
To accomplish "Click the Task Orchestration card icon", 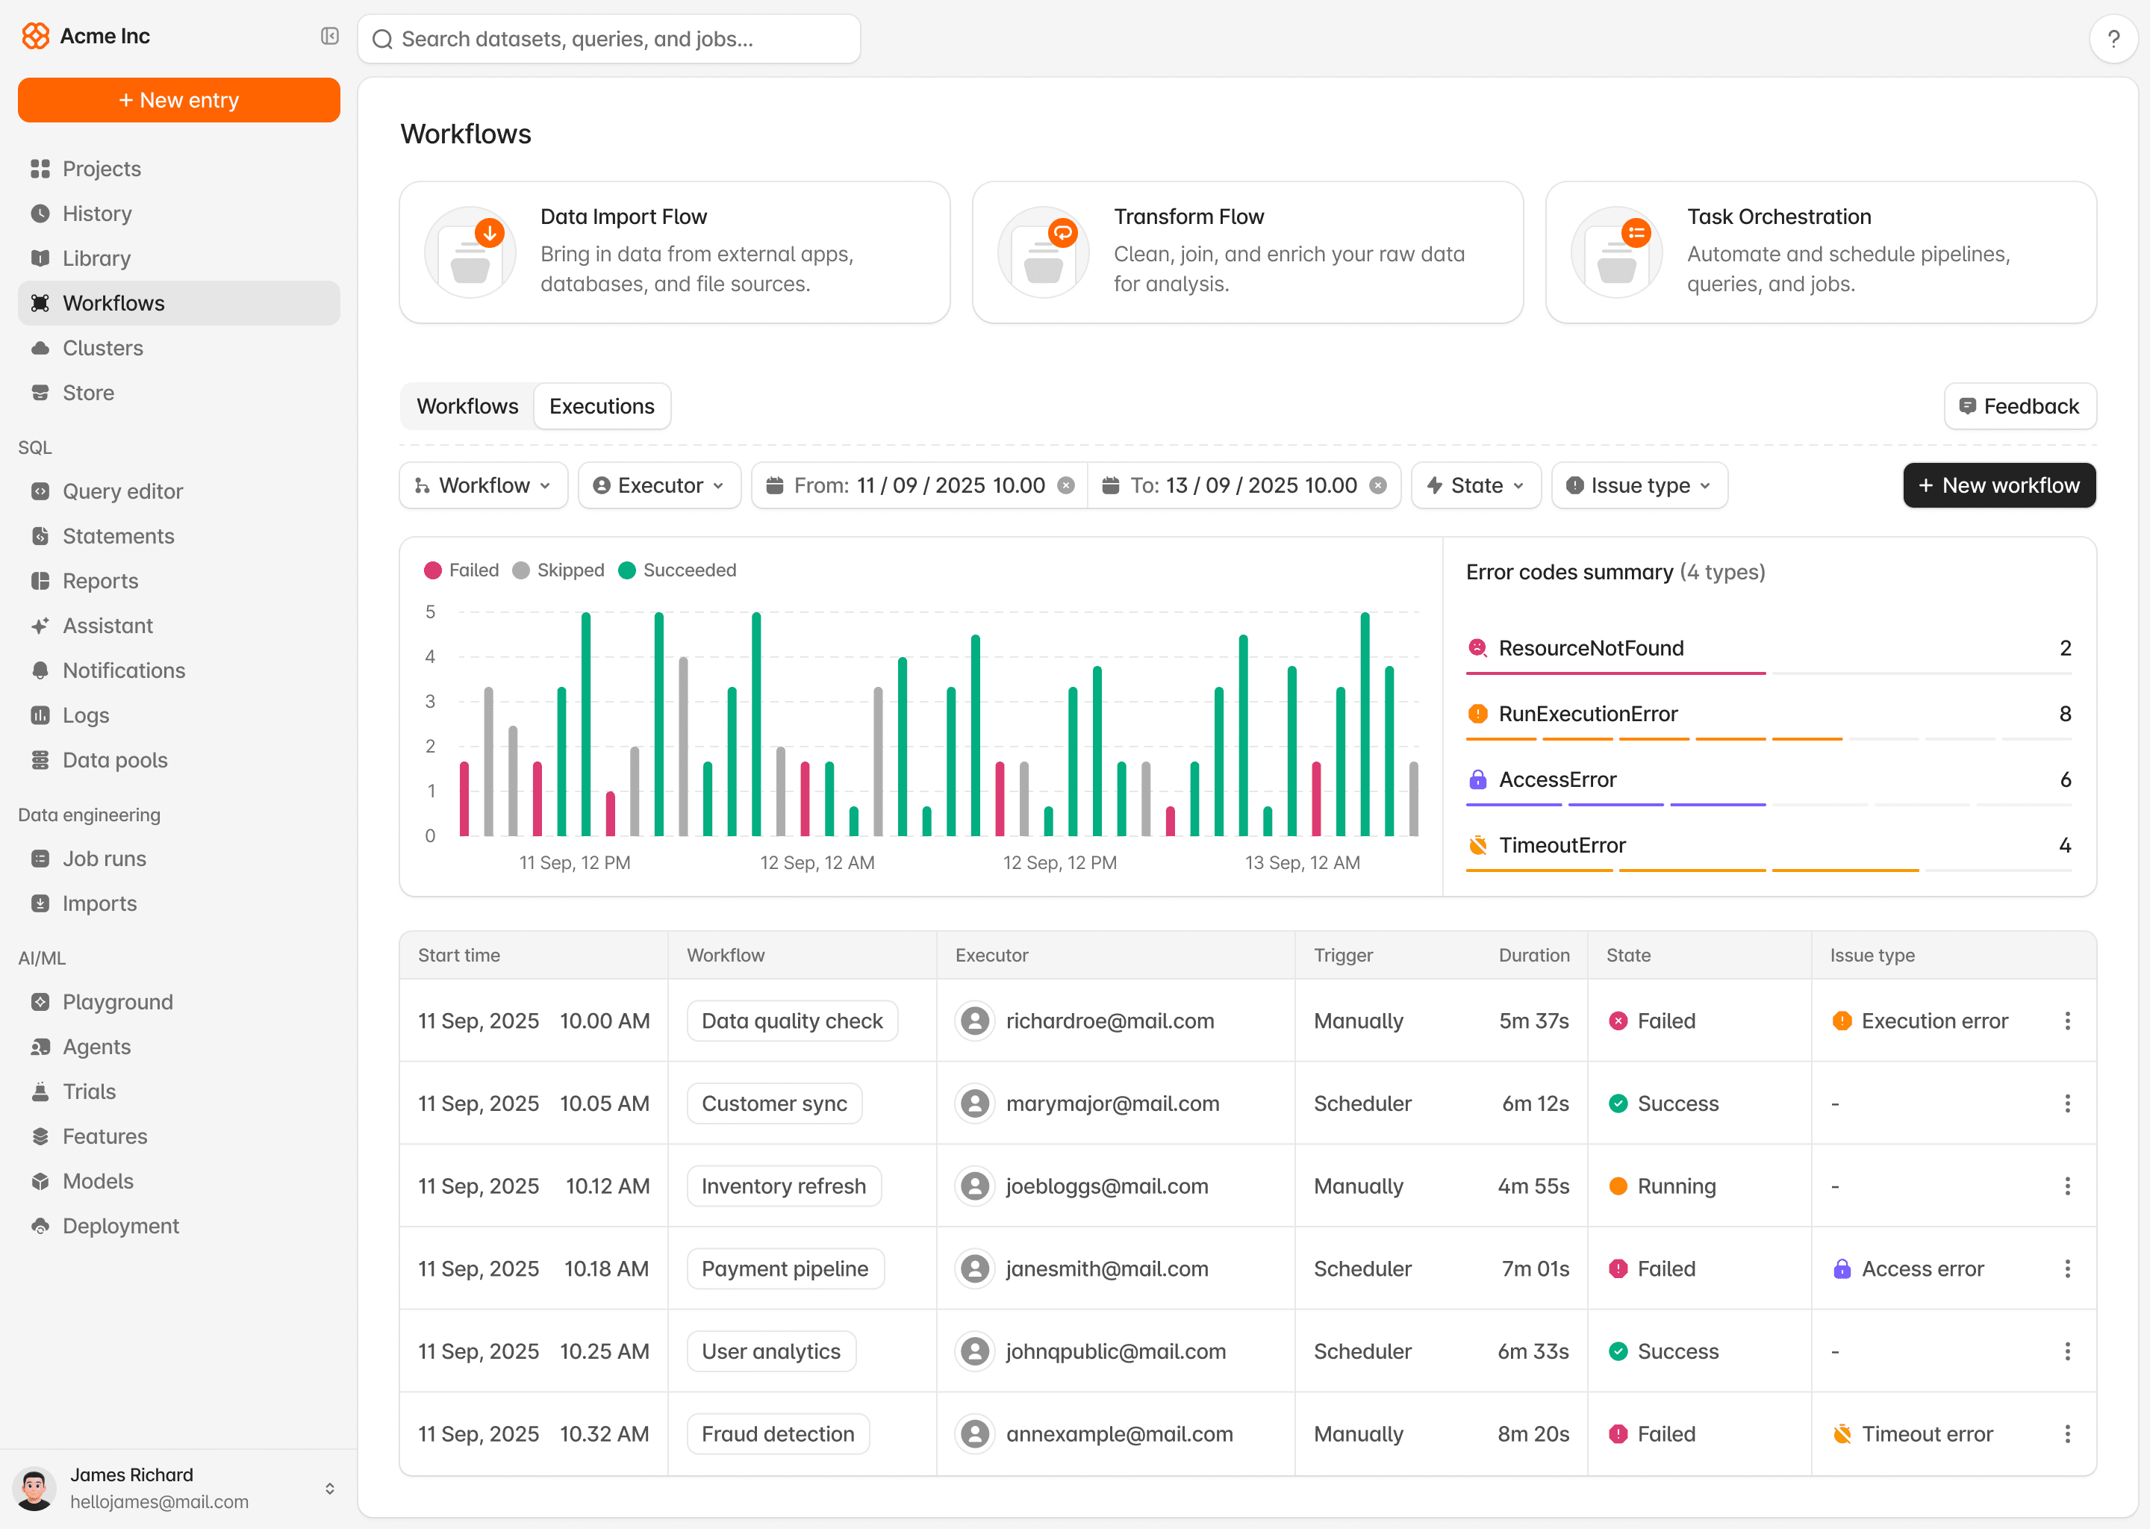I will 1616,252.
